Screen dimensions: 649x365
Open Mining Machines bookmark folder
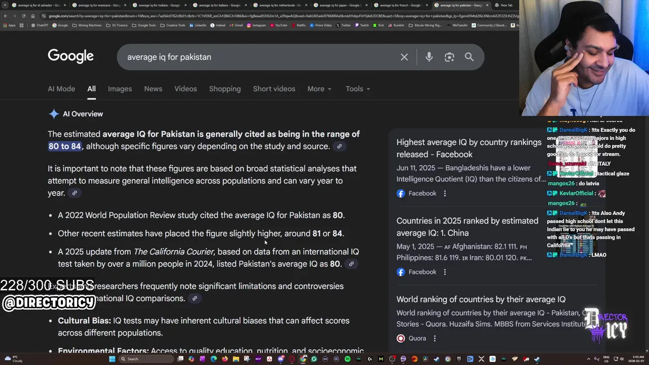click(87, 25)
